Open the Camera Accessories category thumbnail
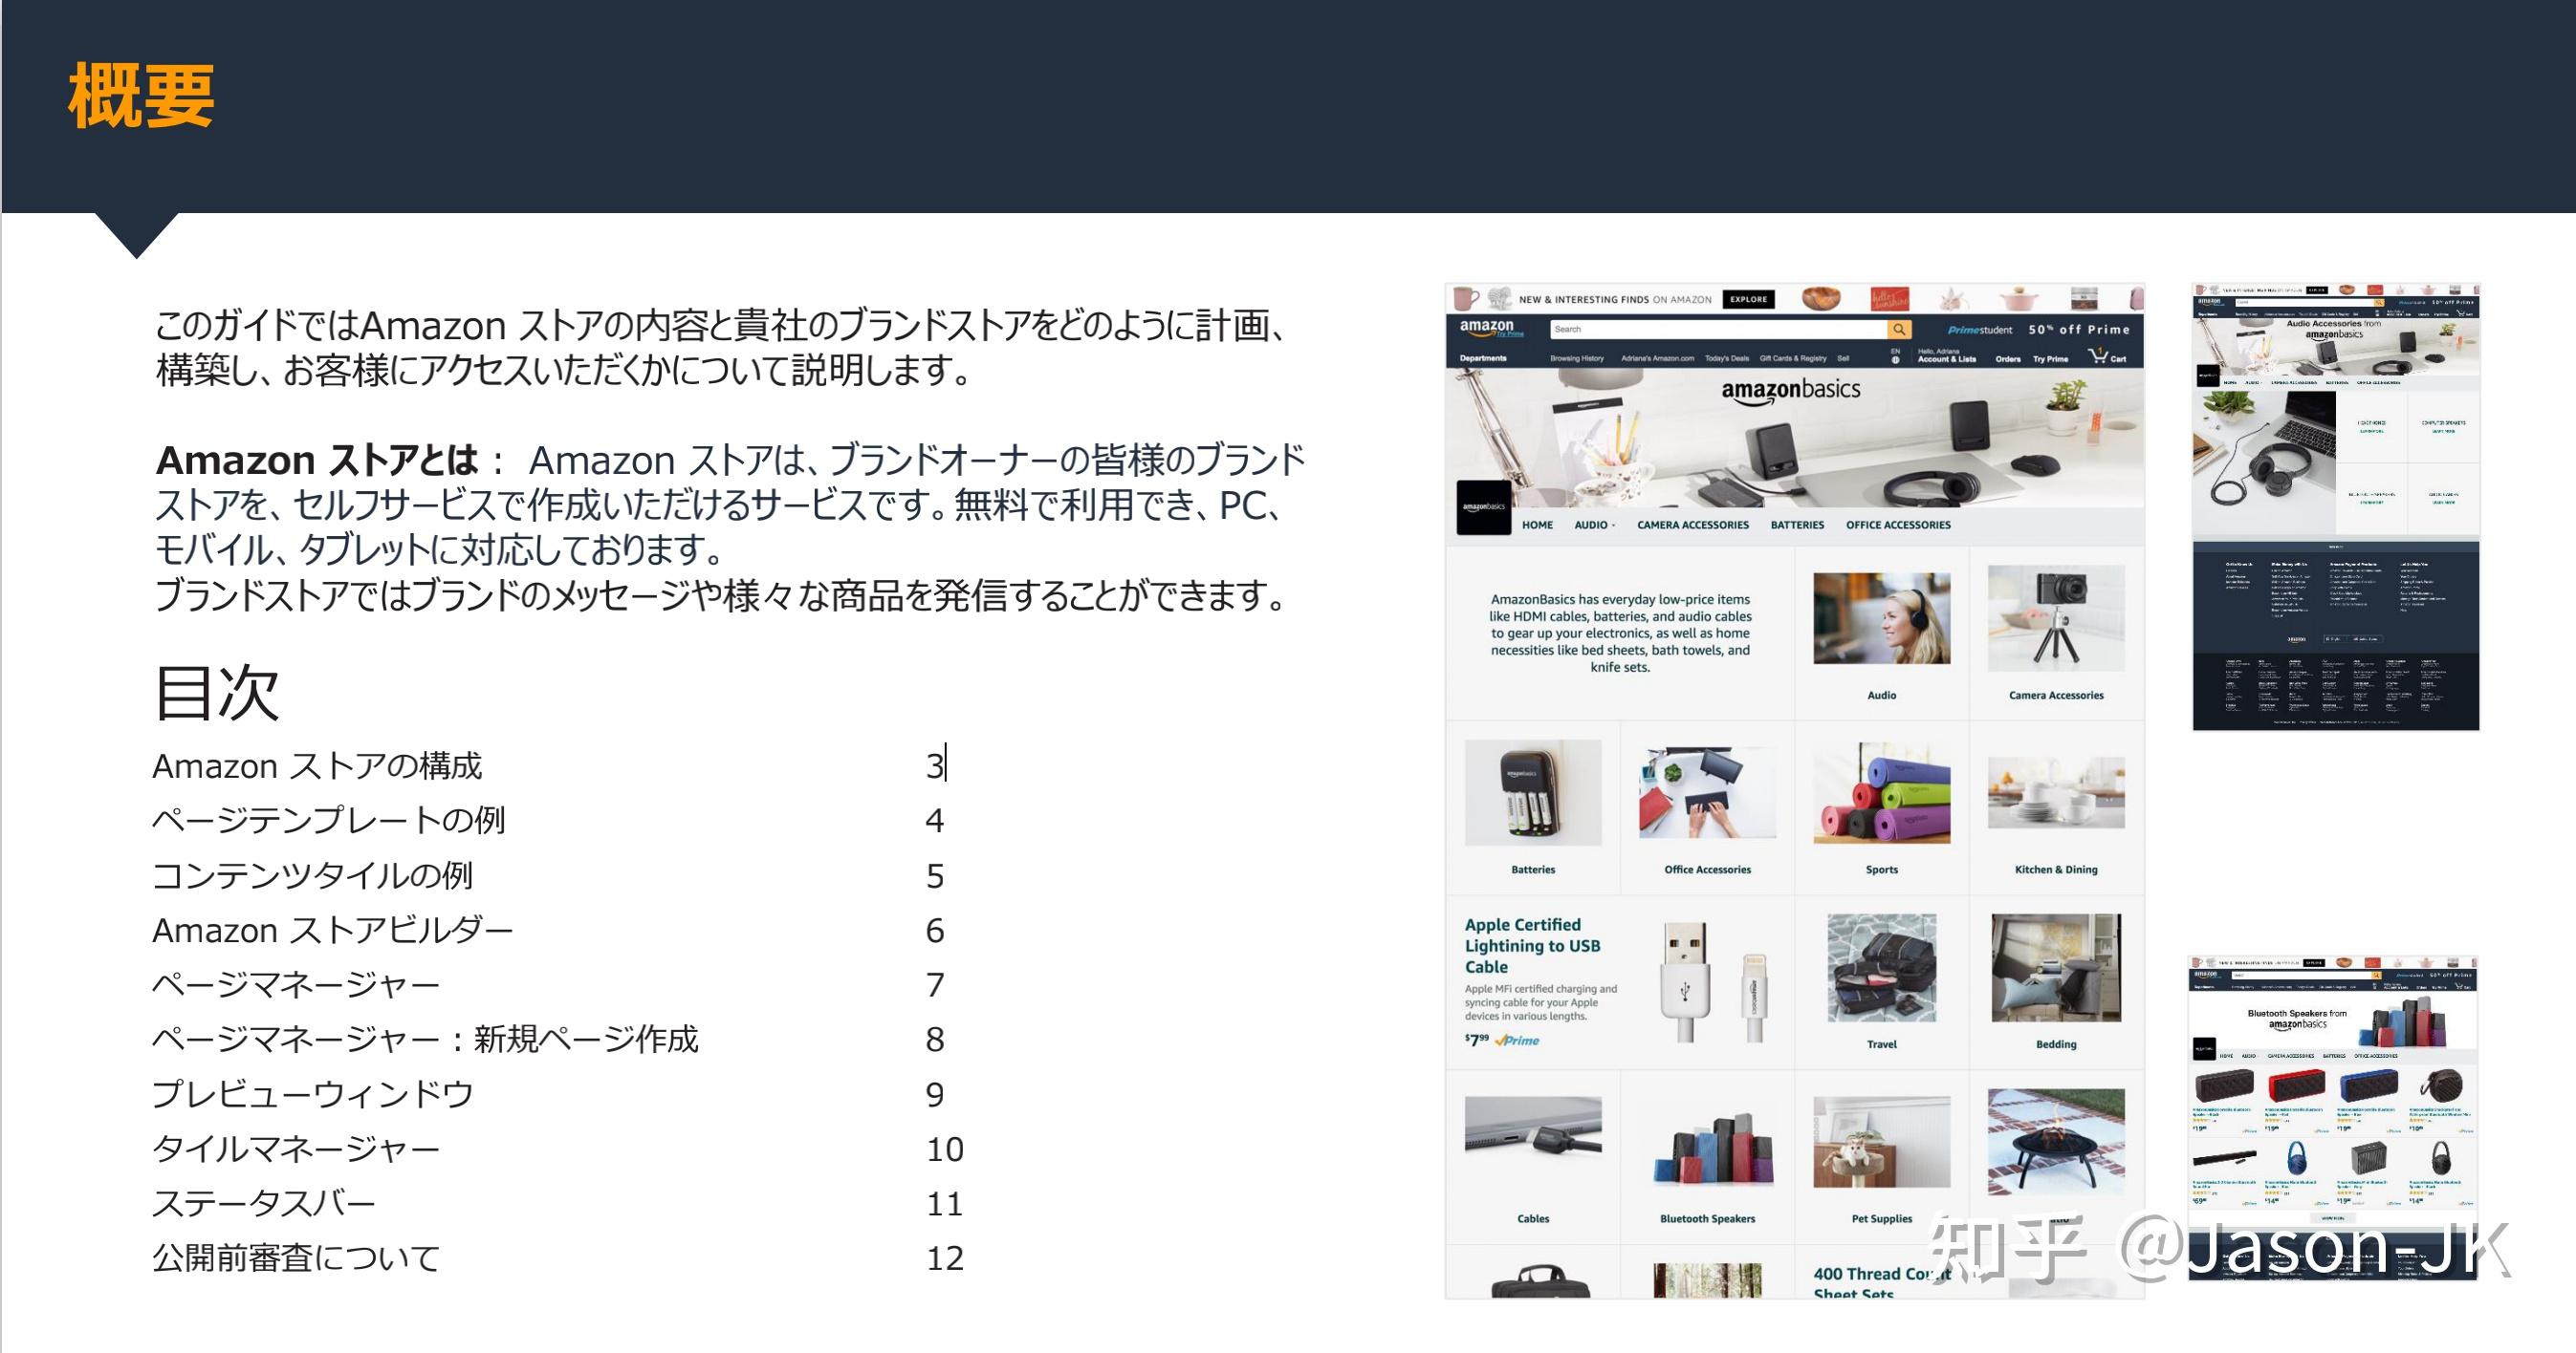This screenshot has height=1353, width=2576. (2058, 617)
